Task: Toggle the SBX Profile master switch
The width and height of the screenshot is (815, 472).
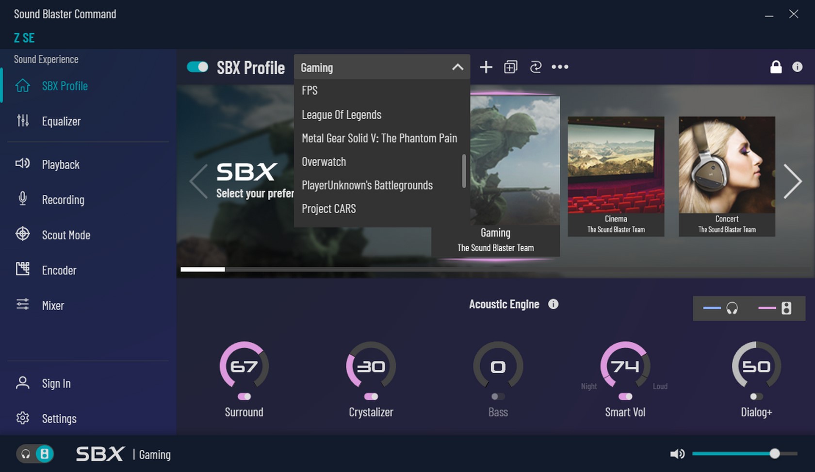Action: pyautogui.click(x=197, y=67)
